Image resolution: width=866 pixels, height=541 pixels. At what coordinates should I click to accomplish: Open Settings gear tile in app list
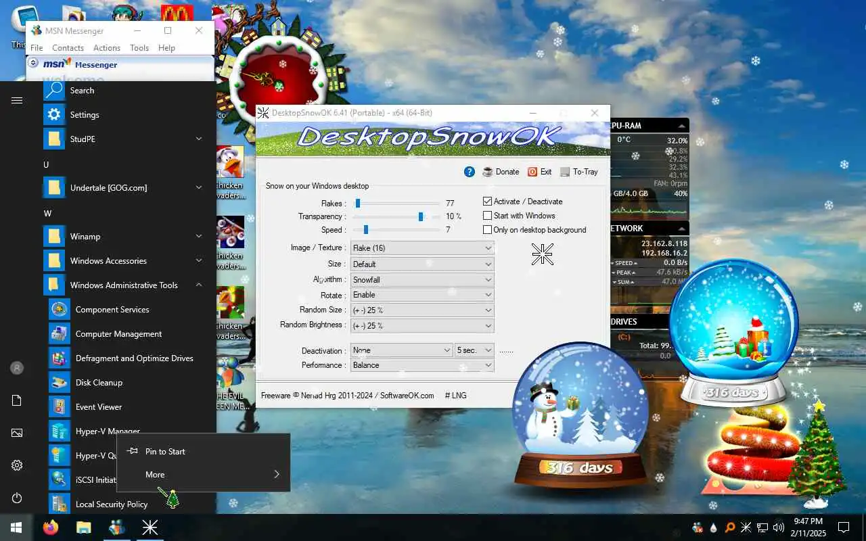54,114
